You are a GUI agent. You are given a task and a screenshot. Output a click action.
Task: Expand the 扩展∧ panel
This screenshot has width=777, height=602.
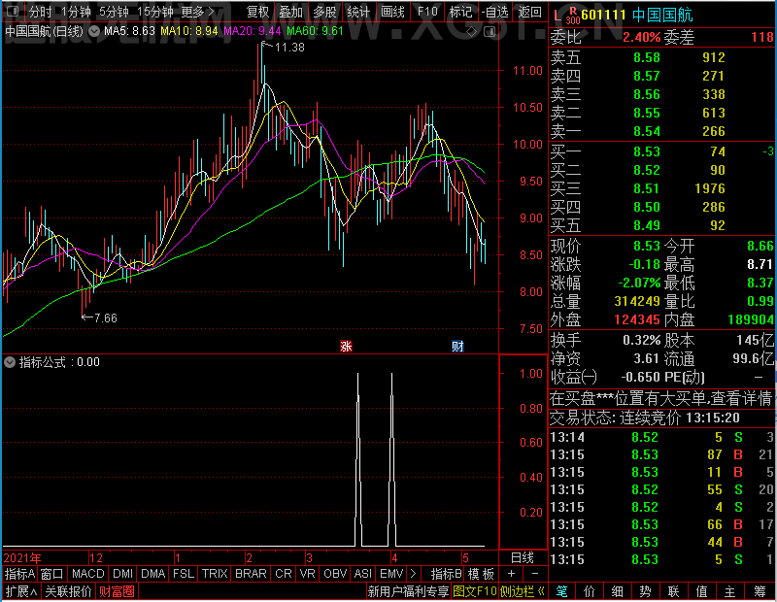21,591
